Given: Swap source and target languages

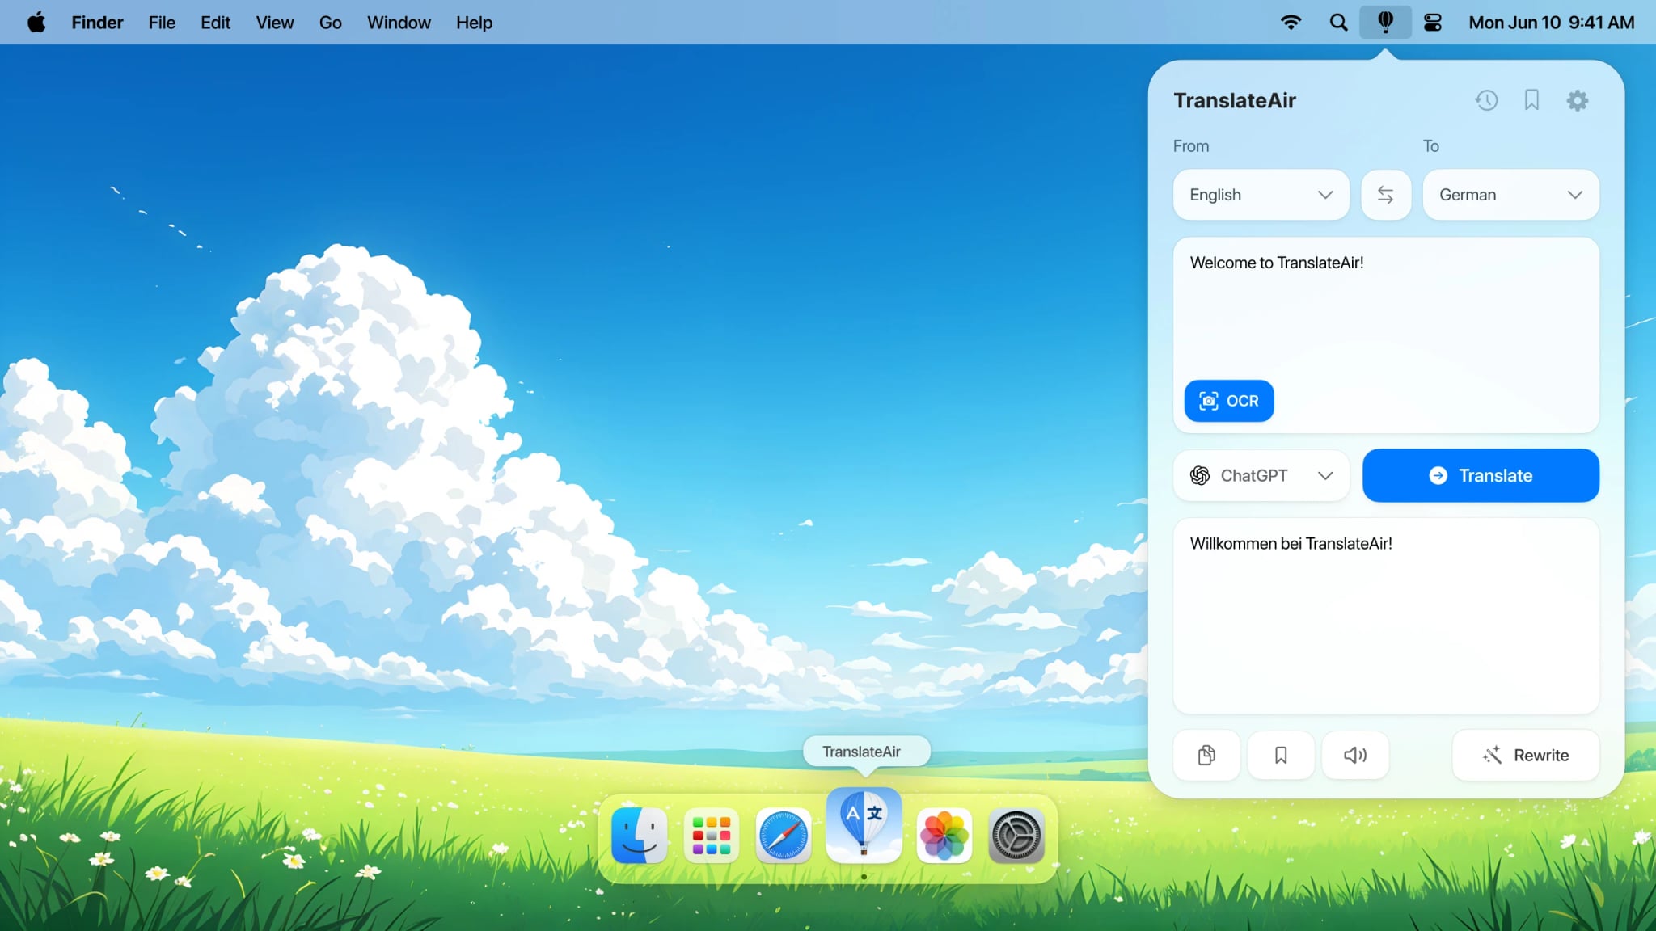Looking at the screenshot, I should [1385, 194].
